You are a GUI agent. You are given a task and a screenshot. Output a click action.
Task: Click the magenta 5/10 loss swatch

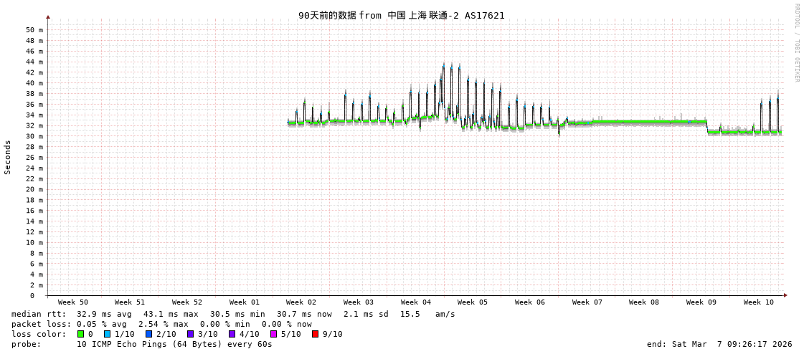274,334
